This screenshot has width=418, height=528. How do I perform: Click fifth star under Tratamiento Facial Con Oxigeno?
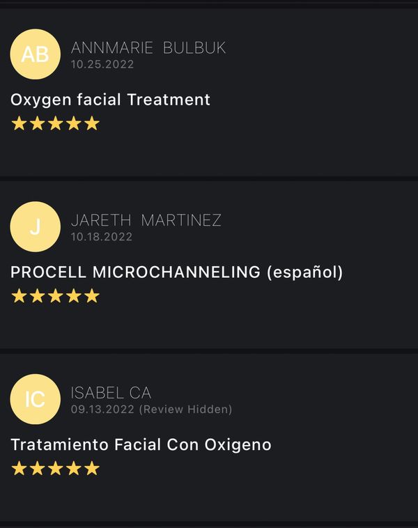[92, 469]
